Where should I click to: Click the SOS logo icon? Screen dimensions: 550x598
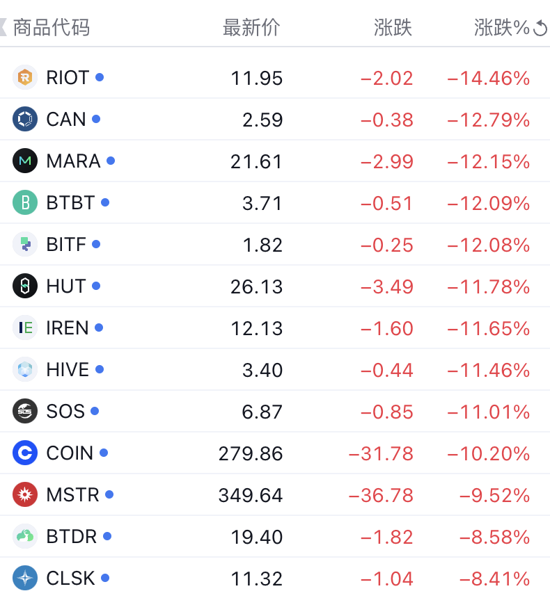click(x=25, y=411)
